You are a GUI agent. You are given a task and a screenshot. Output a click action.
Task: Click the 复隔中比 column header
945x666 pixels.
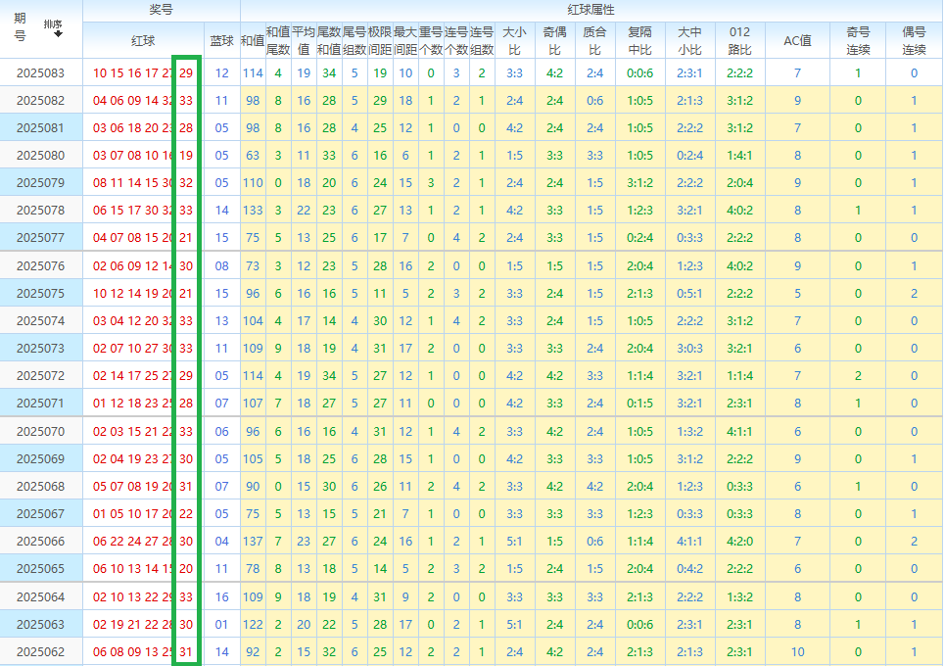[640, 40]
